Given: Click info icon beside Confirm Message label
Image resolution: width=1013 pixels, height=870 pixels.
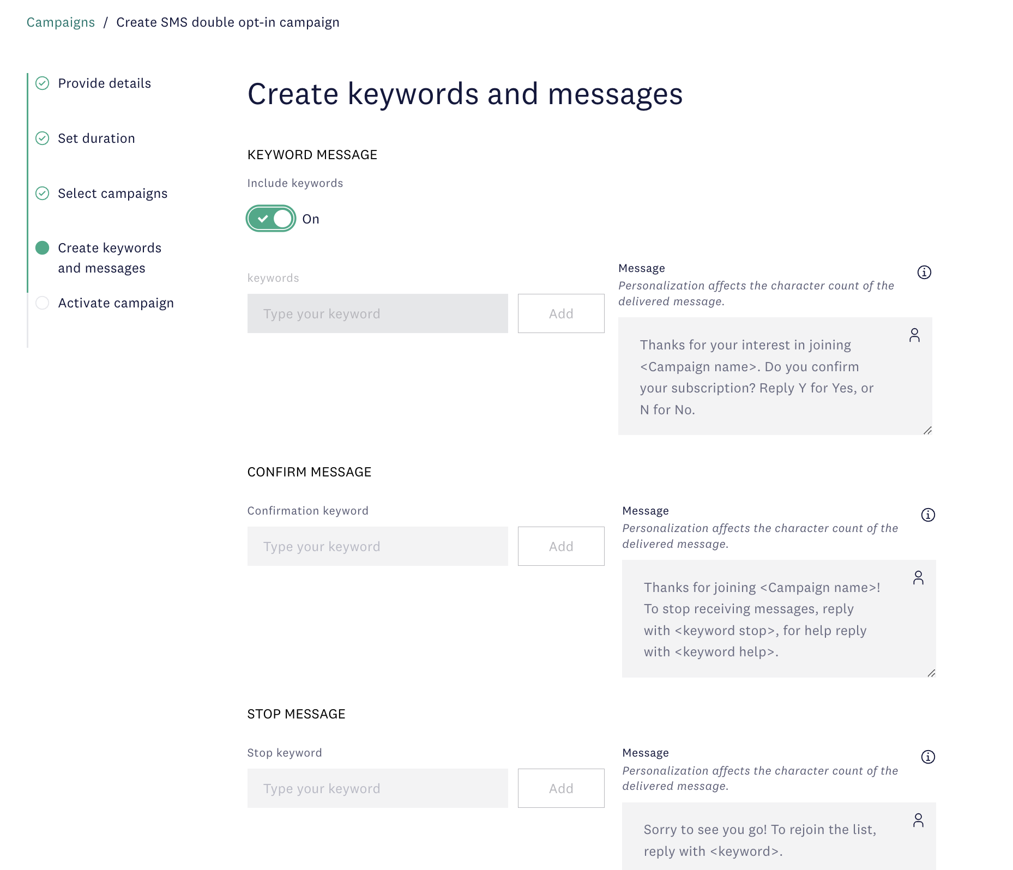Looking at the screenshot, I should click(x=928, y=515).
